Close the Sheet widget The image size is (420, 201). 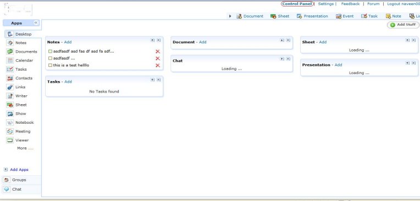pyautogui.click(x=413, y=41)
